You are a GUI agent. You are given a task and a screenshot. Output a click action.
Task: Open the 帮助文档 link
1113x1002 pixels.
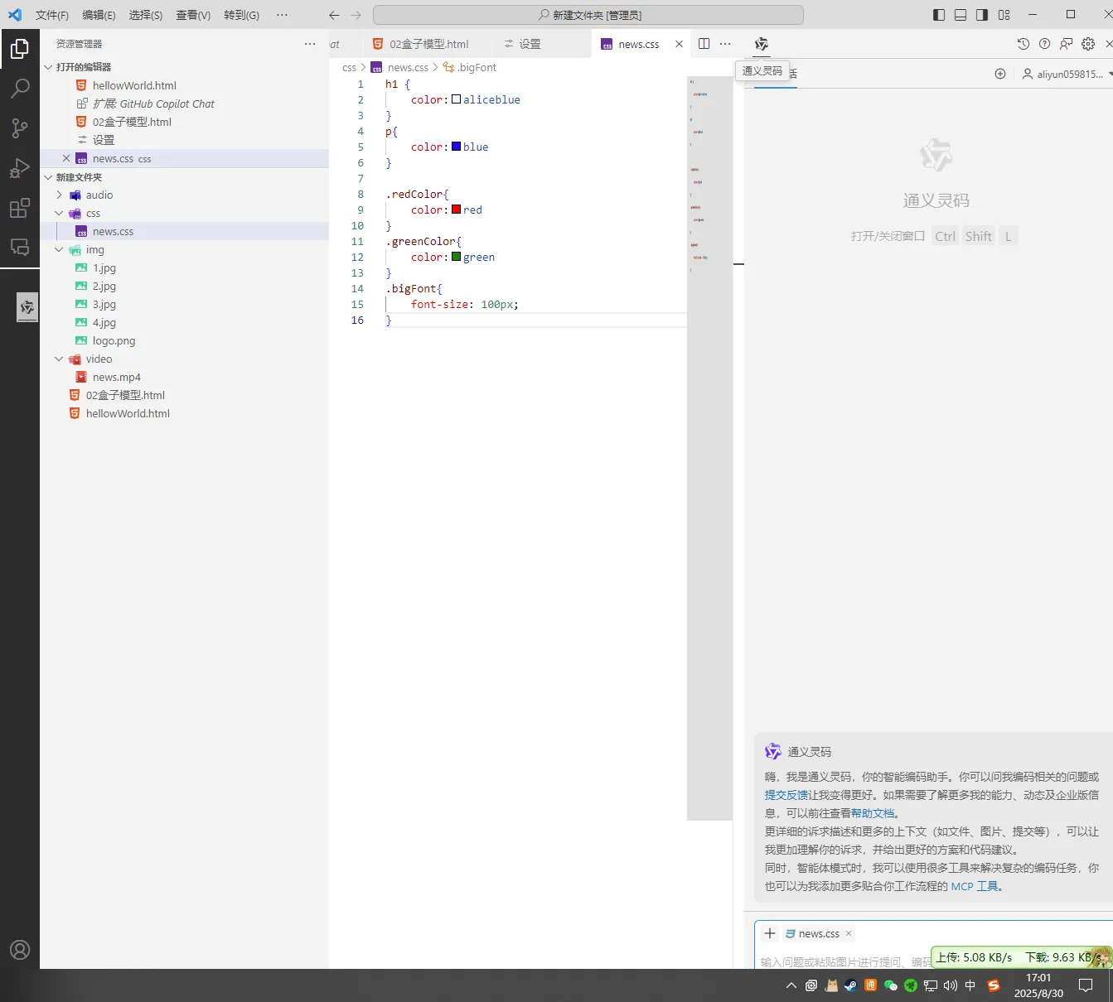click(x=873, y=813)
